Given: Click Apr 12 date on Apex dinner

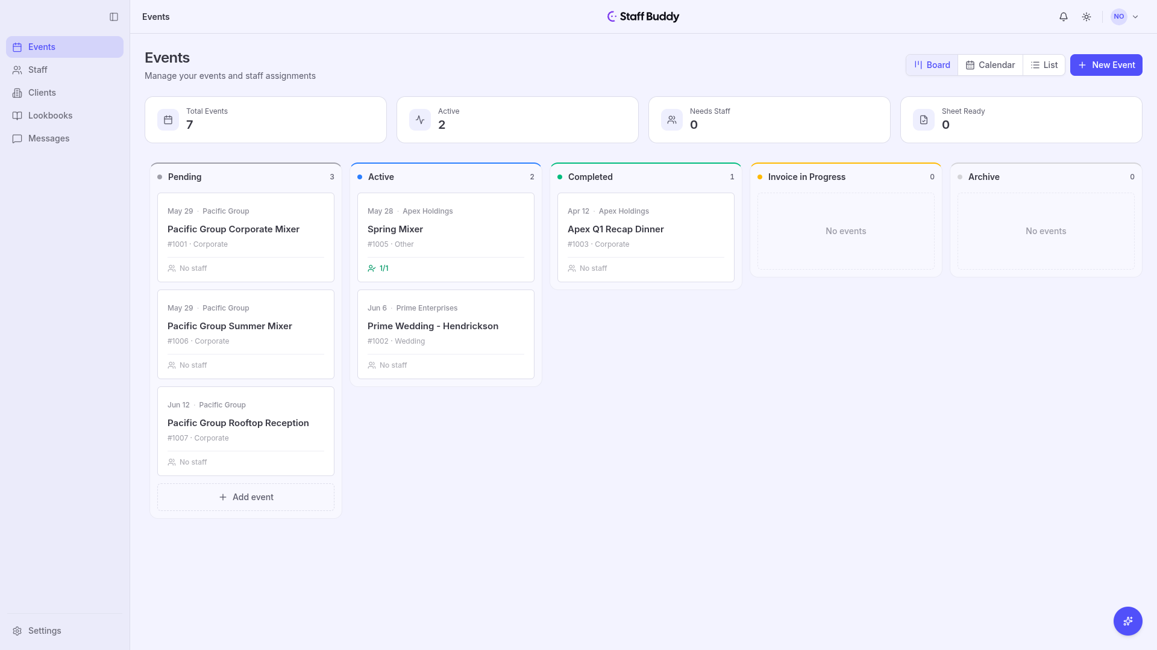Looking at the screenshot, I should point(578,211).
